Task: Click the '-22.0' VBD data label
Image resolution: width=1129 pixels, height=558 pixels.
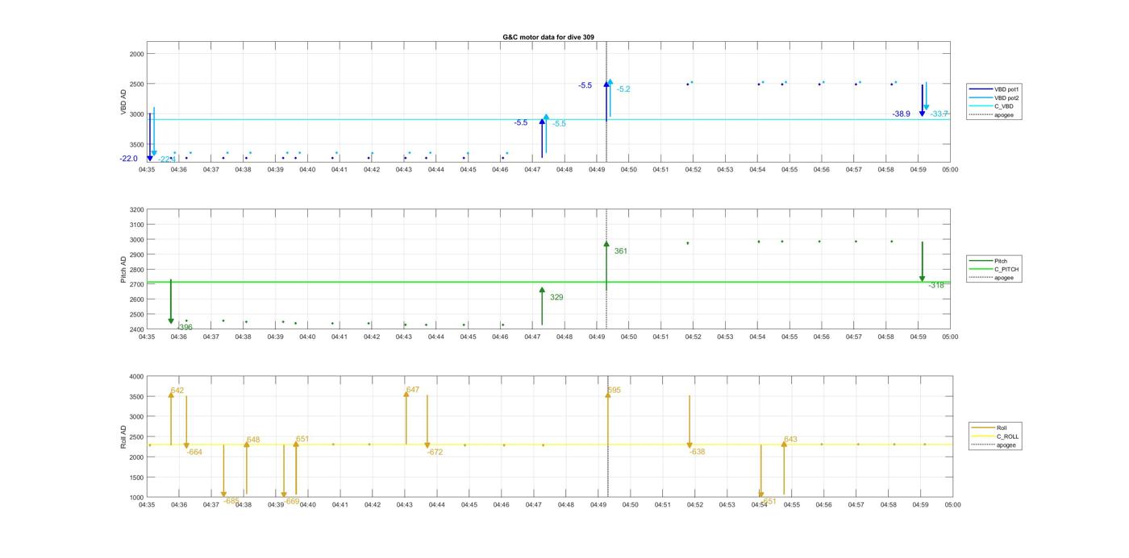Action: click(x=129, y=159)
